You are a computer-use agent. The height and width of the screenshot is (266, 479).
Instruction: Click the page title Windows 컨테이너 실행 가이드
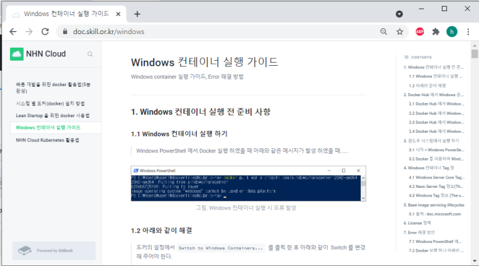(x=204, y=63)
